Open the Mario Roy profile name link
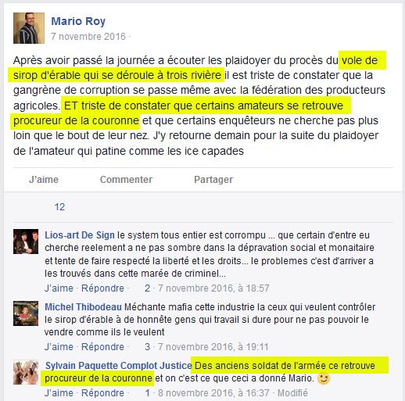The height and width of the screenshot is (401, 405). point(78,21)
